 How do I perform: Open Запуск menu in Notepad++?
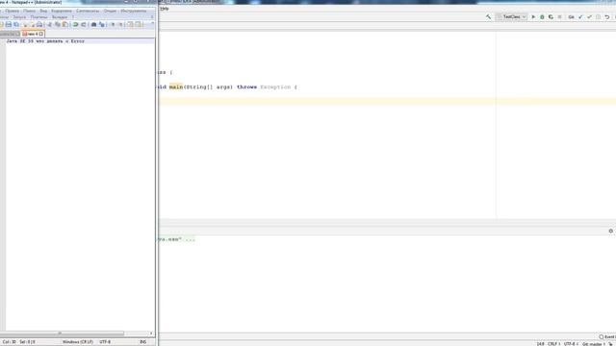click(x=19, y=17)
